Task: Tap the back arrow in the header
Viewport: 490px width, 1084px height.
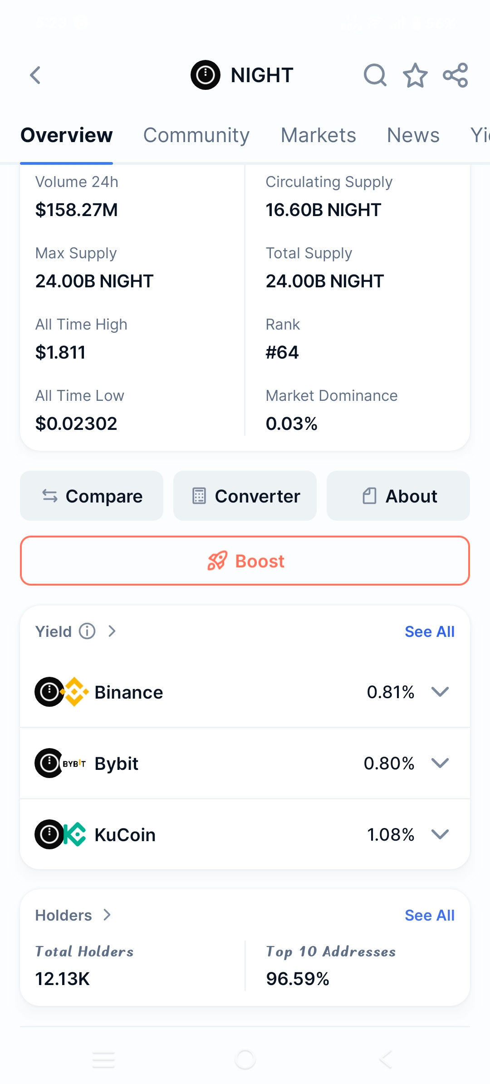Action: pos(35,75)
